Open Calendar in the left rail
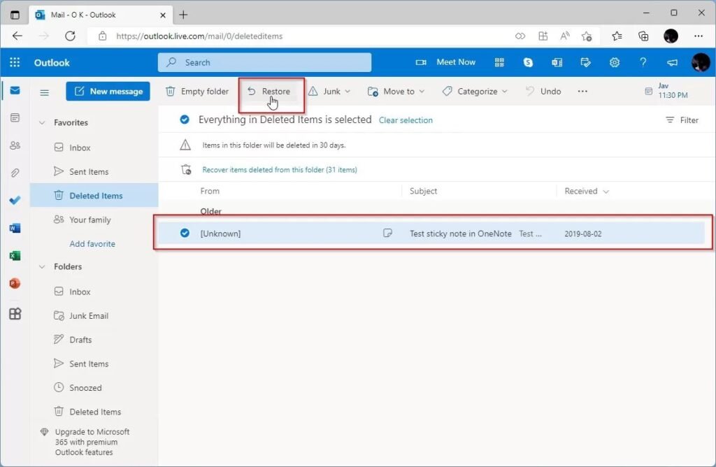Viewport: 716px width, 467px height. tap(15, 117)
